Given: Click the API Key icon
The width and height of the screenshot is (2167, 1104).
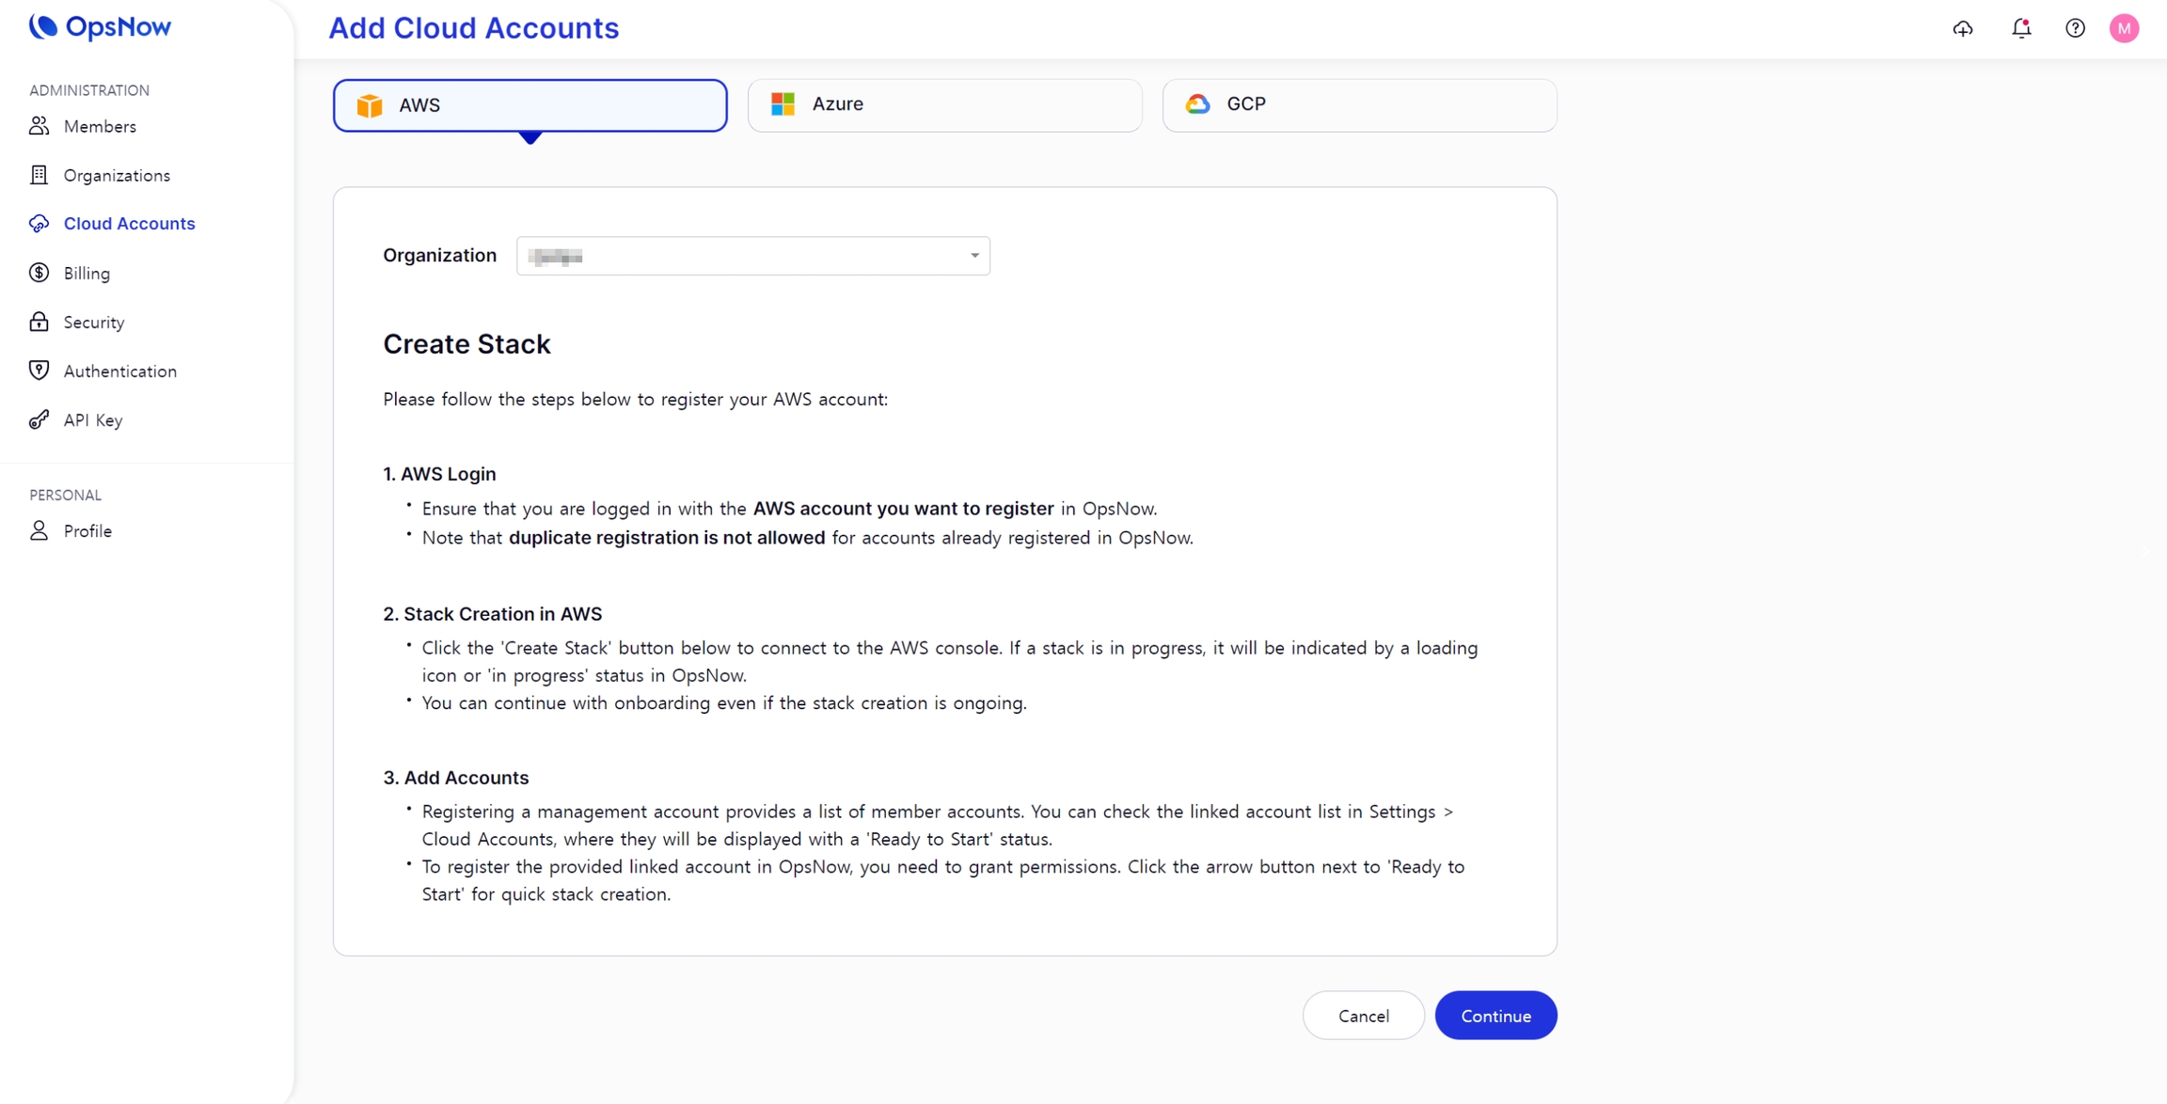Looking at the screenshot, I should coord(39,420).
